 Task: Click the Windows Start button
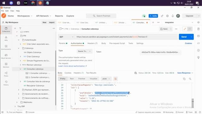[x=4, y=3]
